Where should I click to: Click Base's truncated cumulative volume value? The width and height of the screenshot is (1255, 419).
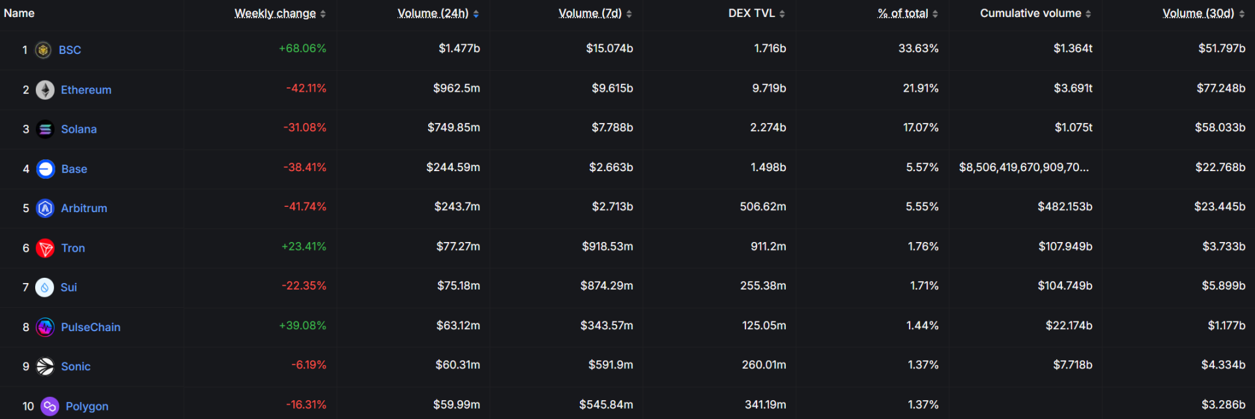click(1024, 168)
